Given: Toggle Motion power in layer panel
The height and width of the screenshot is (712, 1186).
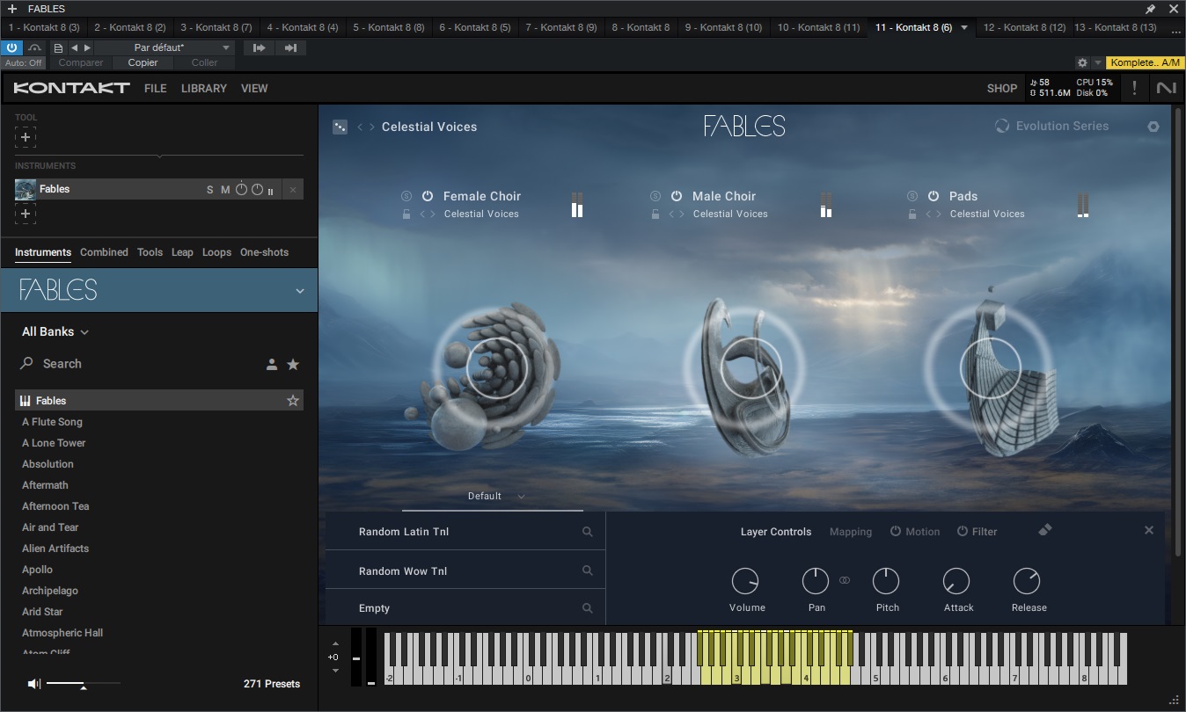Looking at the screenshot, I should click(896, 532).
